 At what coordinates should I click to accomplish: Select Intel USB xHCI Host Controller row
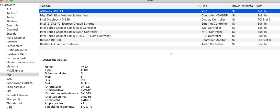160,36
